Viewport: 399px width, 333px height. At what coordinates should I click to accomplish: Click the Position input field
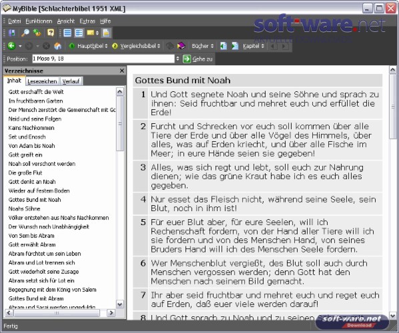coord(103,59)
